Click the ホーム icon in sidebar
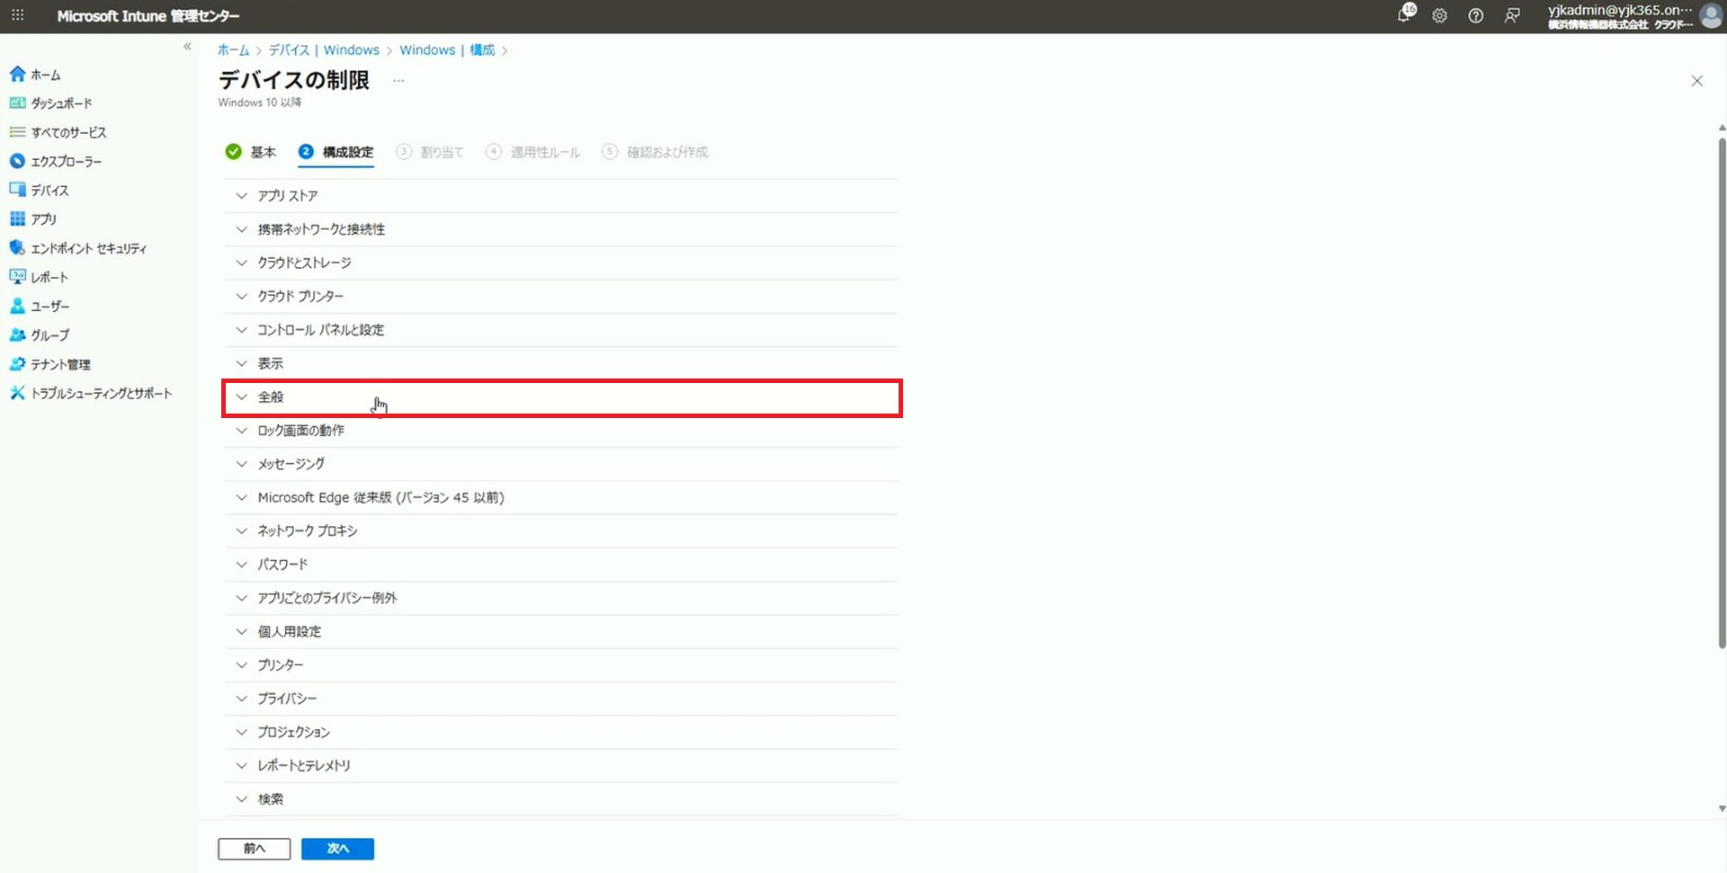 pos(17,75)
